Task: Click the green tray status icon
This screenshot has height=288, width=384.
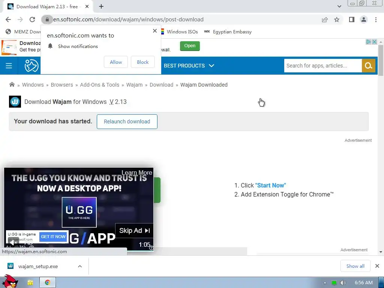Action: (334, 283)
